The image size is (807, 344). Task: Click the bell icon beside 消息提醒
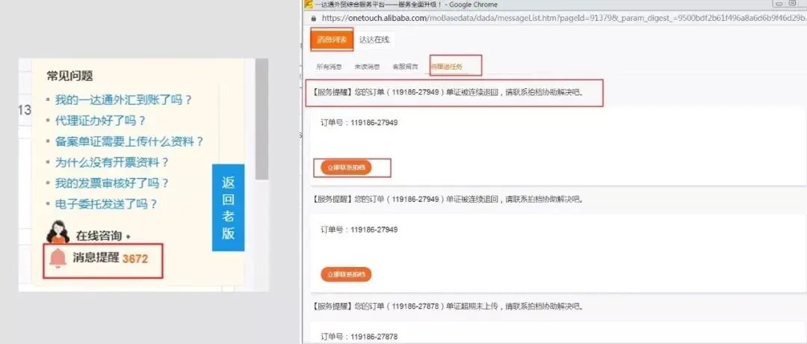58,259
